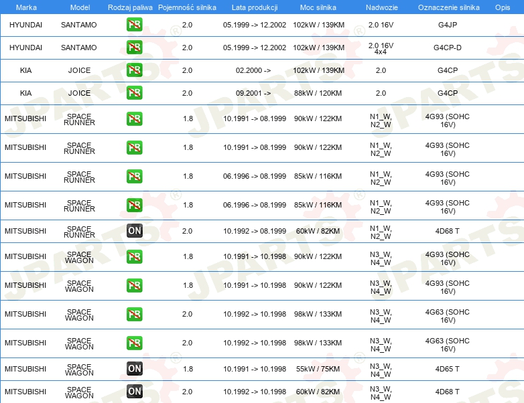Click the Lata produkcji column header
This screenshot has width=524, height=403.
[255, 7]
